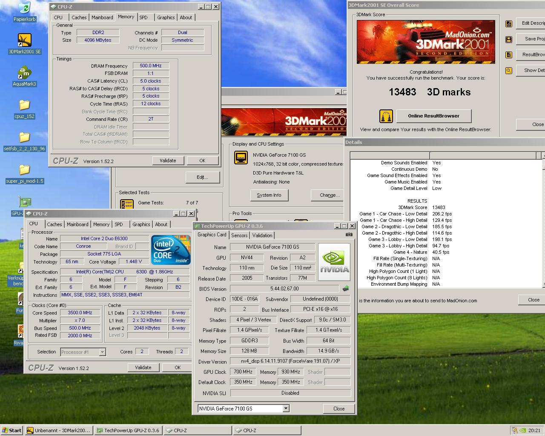
Task: Switch to TechPowerUp GPU-Z in the taskbar
Action: 128,430
